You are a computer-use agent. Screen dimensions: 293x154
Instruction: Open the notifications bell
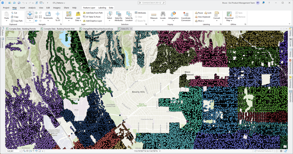pyautogui.click(x=263, y=3)
